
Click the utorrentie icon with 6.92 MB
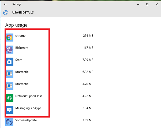click(x=10, y=74)
